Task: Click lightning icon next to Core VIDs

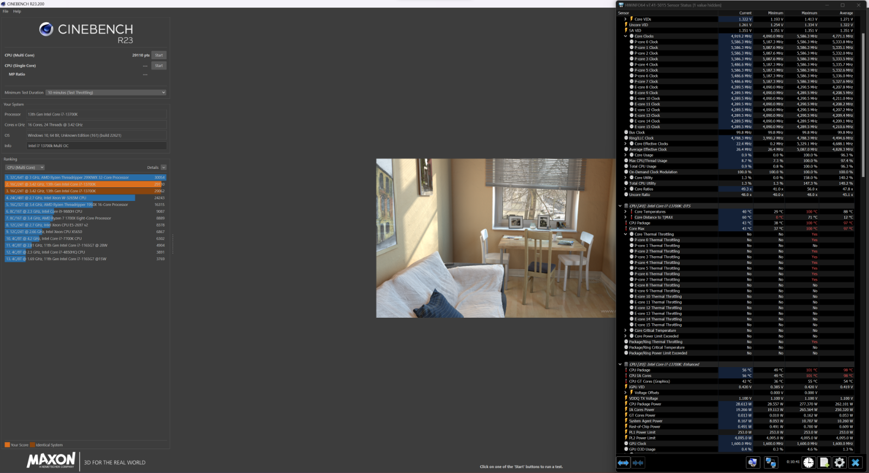Action: tap(632, 19)
